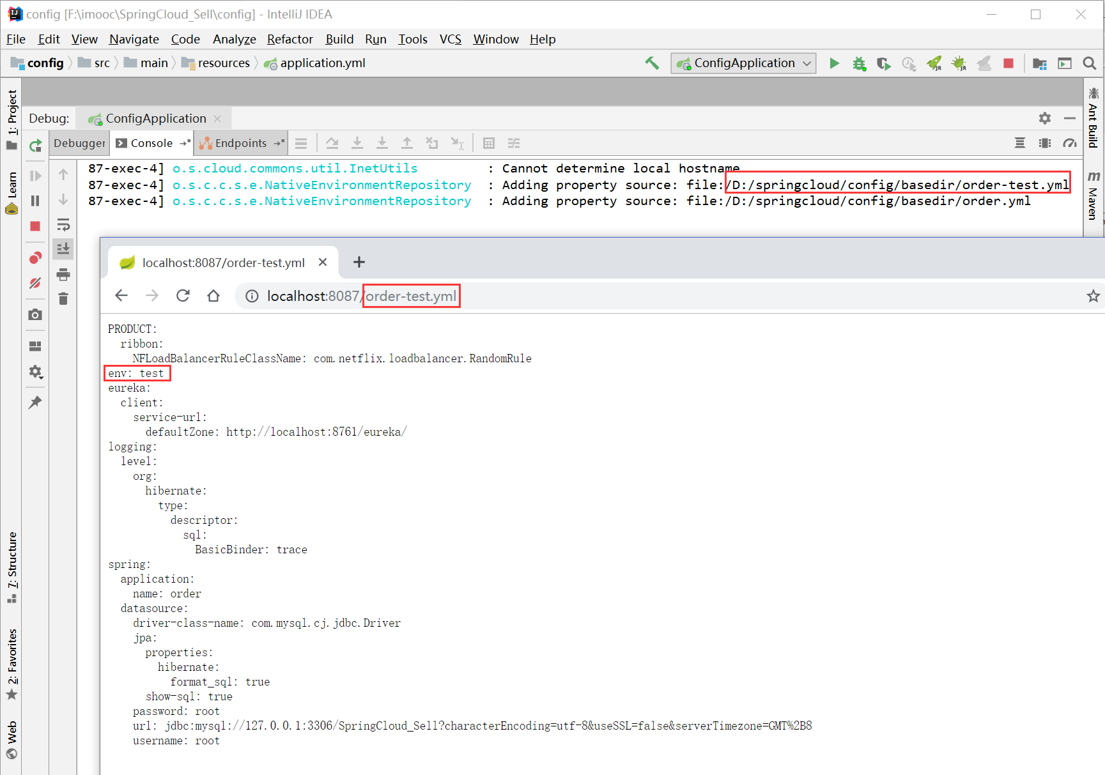Open the Maven tool window

(x=1093, y=194)
